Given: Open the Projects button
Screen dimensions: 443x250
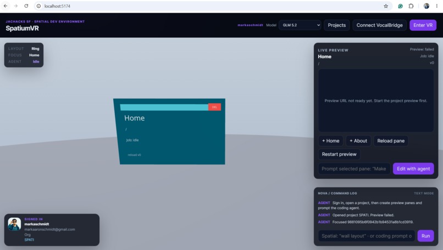Looking at the screenshot, I should click(x=337, y=25).
